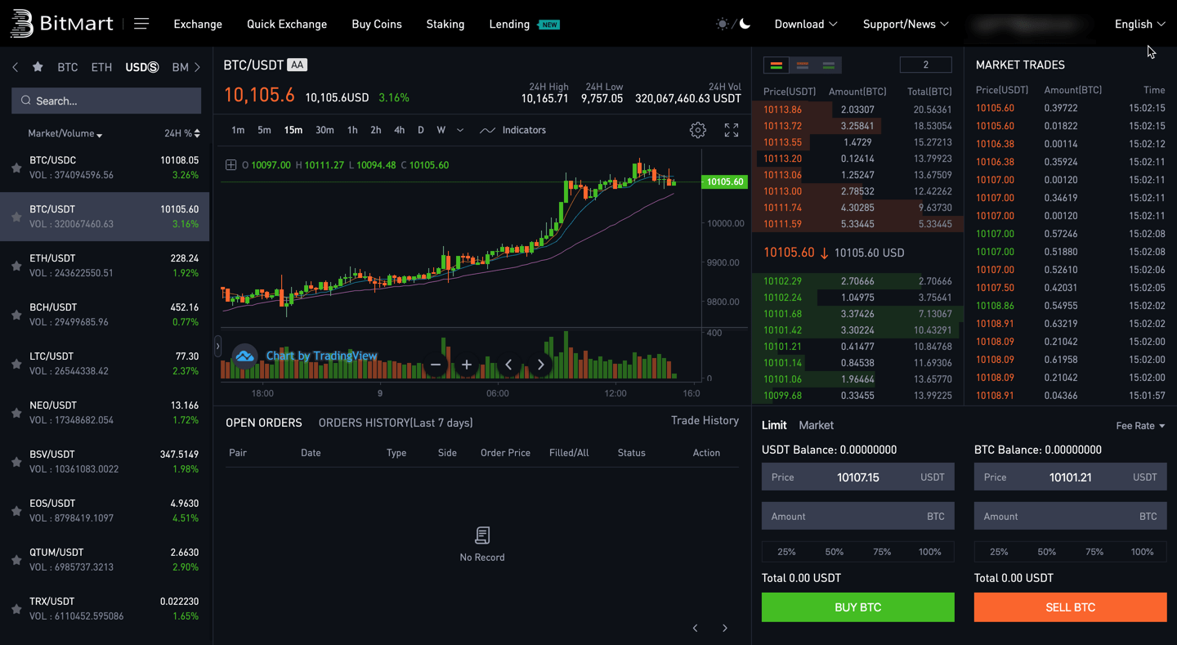Collapse the market list side handle
The image size is (1177, 645).
217,347
